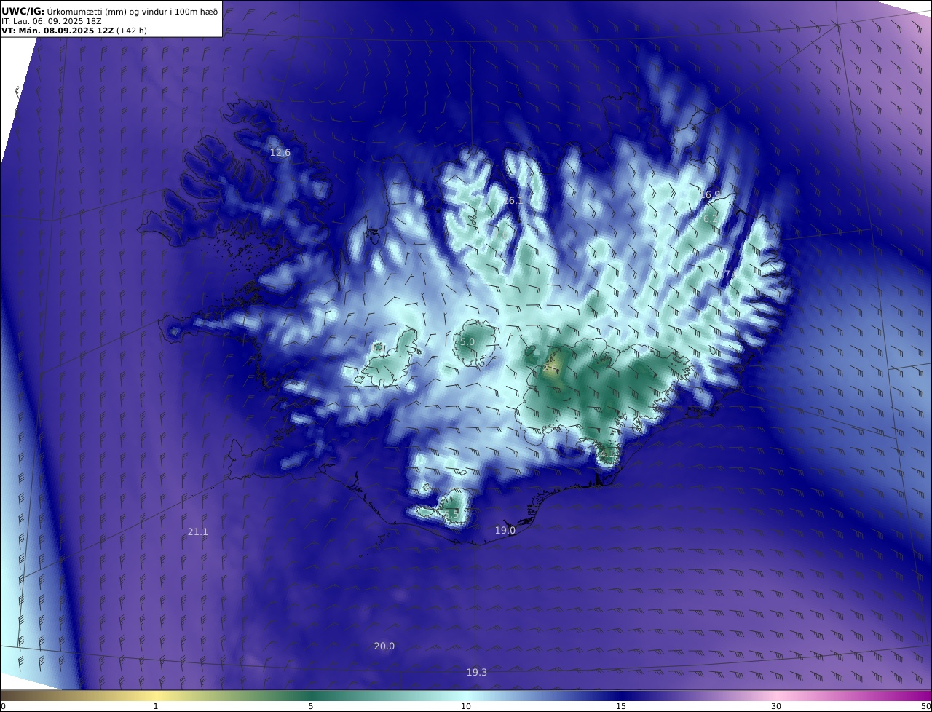This screenshot has width=932, height=712.
Task: Click the 30 tick on the color scale
Action: (x=776, y=706)
